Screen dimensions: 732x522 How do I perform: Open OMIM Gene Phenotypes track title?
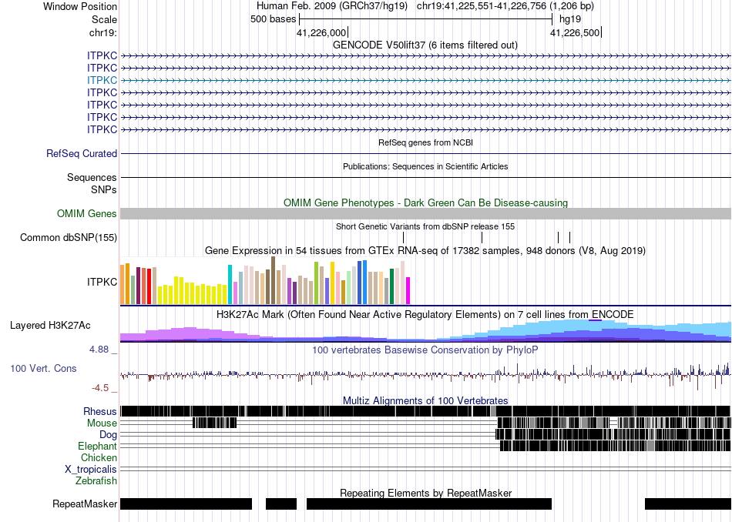click(x=425, y=203)
